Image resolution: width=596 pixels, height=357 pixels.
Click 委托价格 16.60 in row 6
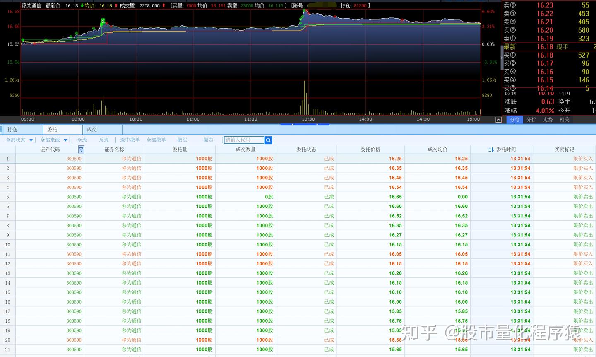pos(395,206)
